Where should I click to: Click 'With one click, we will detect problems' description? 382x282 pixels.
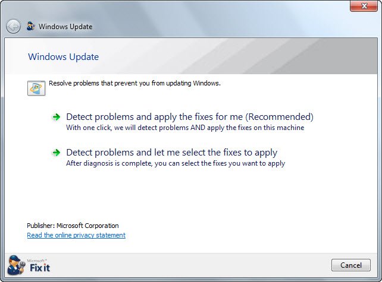[x=185, y=128]
